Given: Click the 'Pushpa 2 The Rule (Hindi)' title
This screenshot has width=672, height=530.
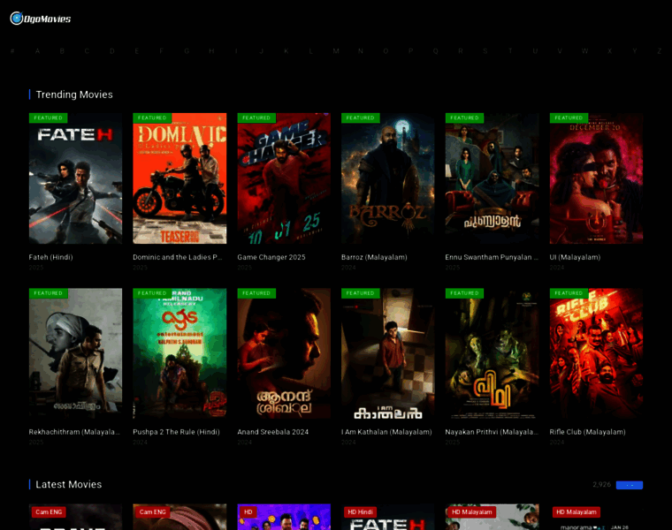Looking at the screenshot, I should click(176, 432).
